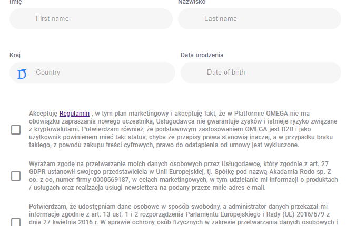Click the blue icon in Country field
Image resolution: width=346 pixels, height=226 pixels.
click(x=22, y=73)
